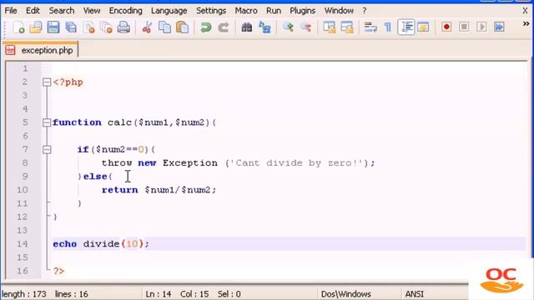
Task: Open the Search menu
Action: point(61,11)
